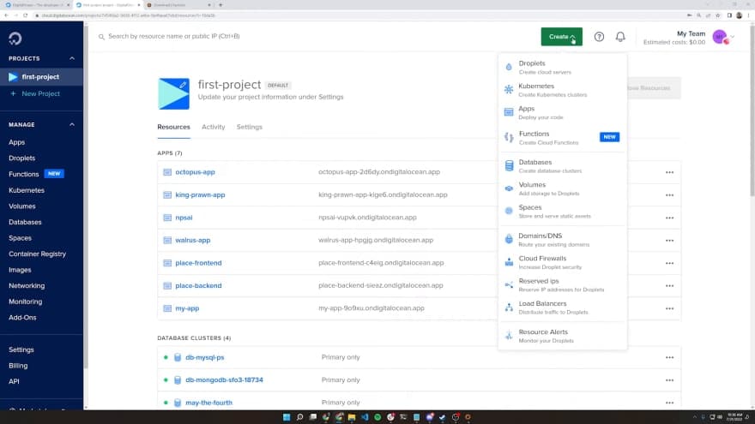Open the three-dot menu for walrus-app
The image size is (755, 424).
click(x=669, y=240)
